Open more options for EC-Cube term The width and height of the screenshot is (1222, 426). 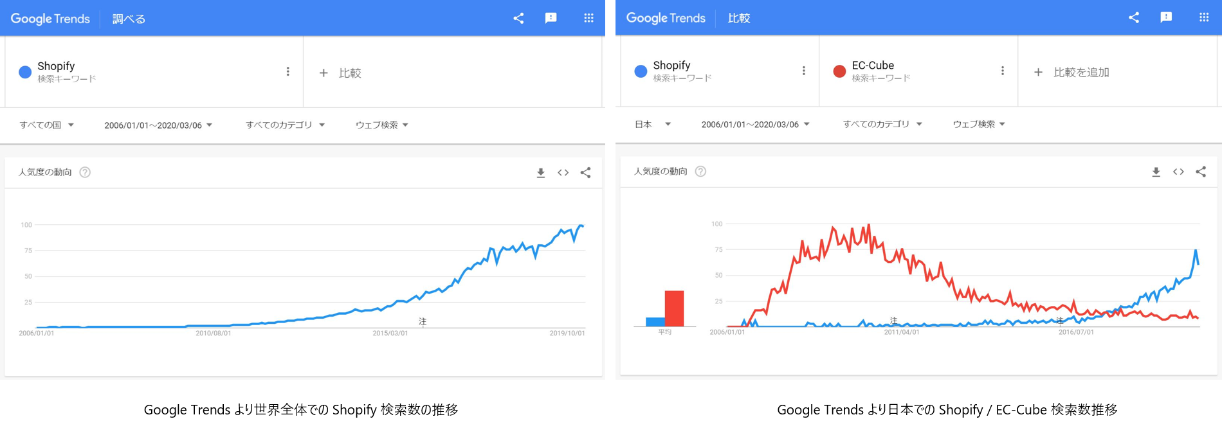1002,71
